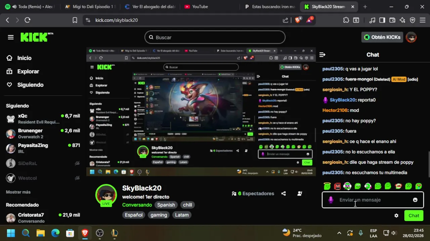Open offline Westcol channel
This screenshot has width=430, height=241.
[x=43, y=178]
